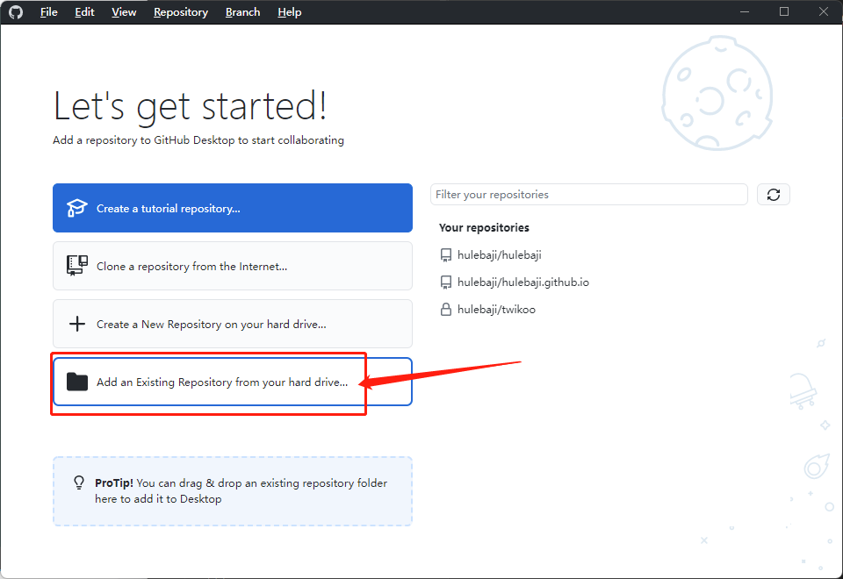Viewport: 843px width, 579px height.
Task: Click the lock icon beside hulebaji/twikoo
Action: coord(446,310)
